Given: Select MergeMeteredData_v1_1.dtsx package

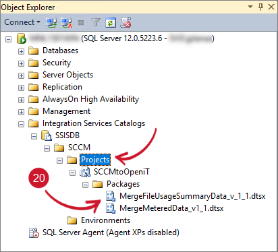Looking at the screenshot, I should (171, 208).
